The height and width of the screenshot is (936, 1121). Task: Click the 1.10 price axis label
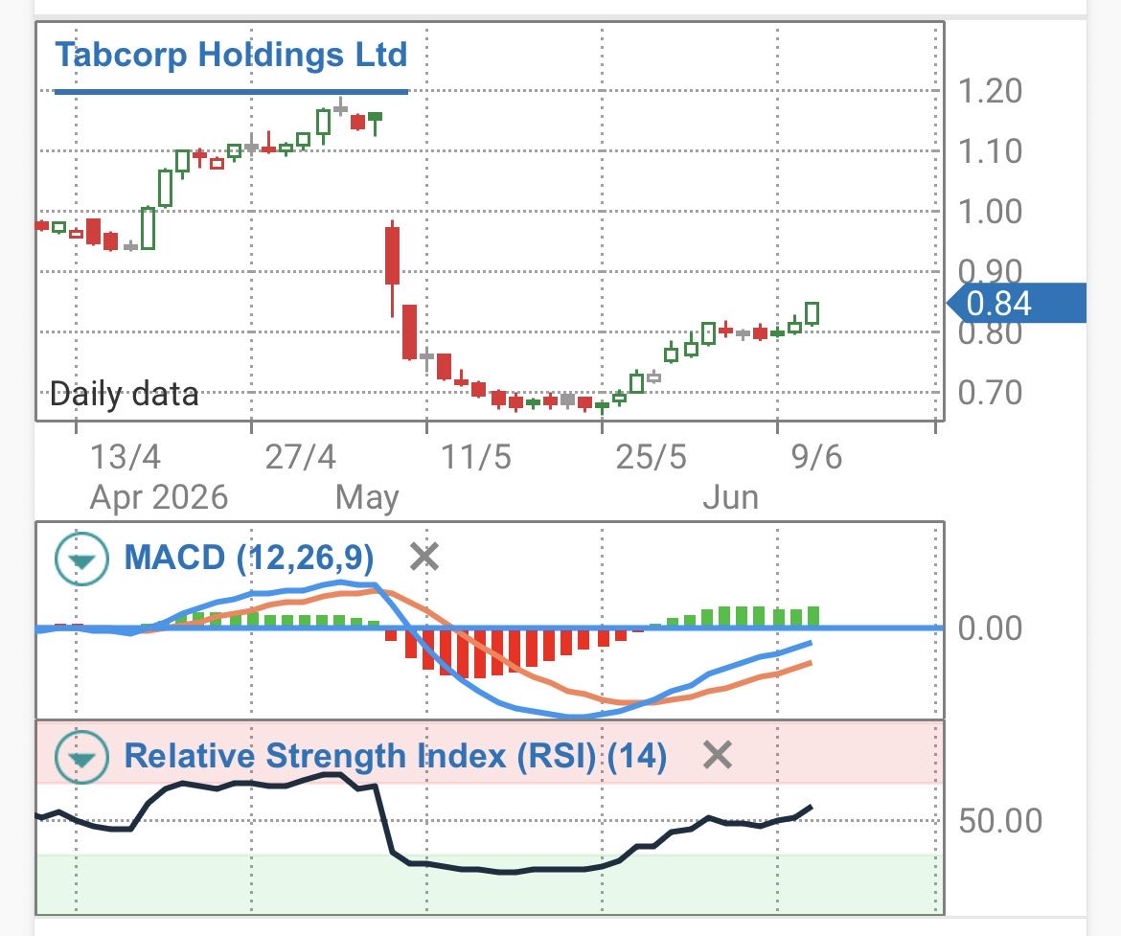(990, 151)
